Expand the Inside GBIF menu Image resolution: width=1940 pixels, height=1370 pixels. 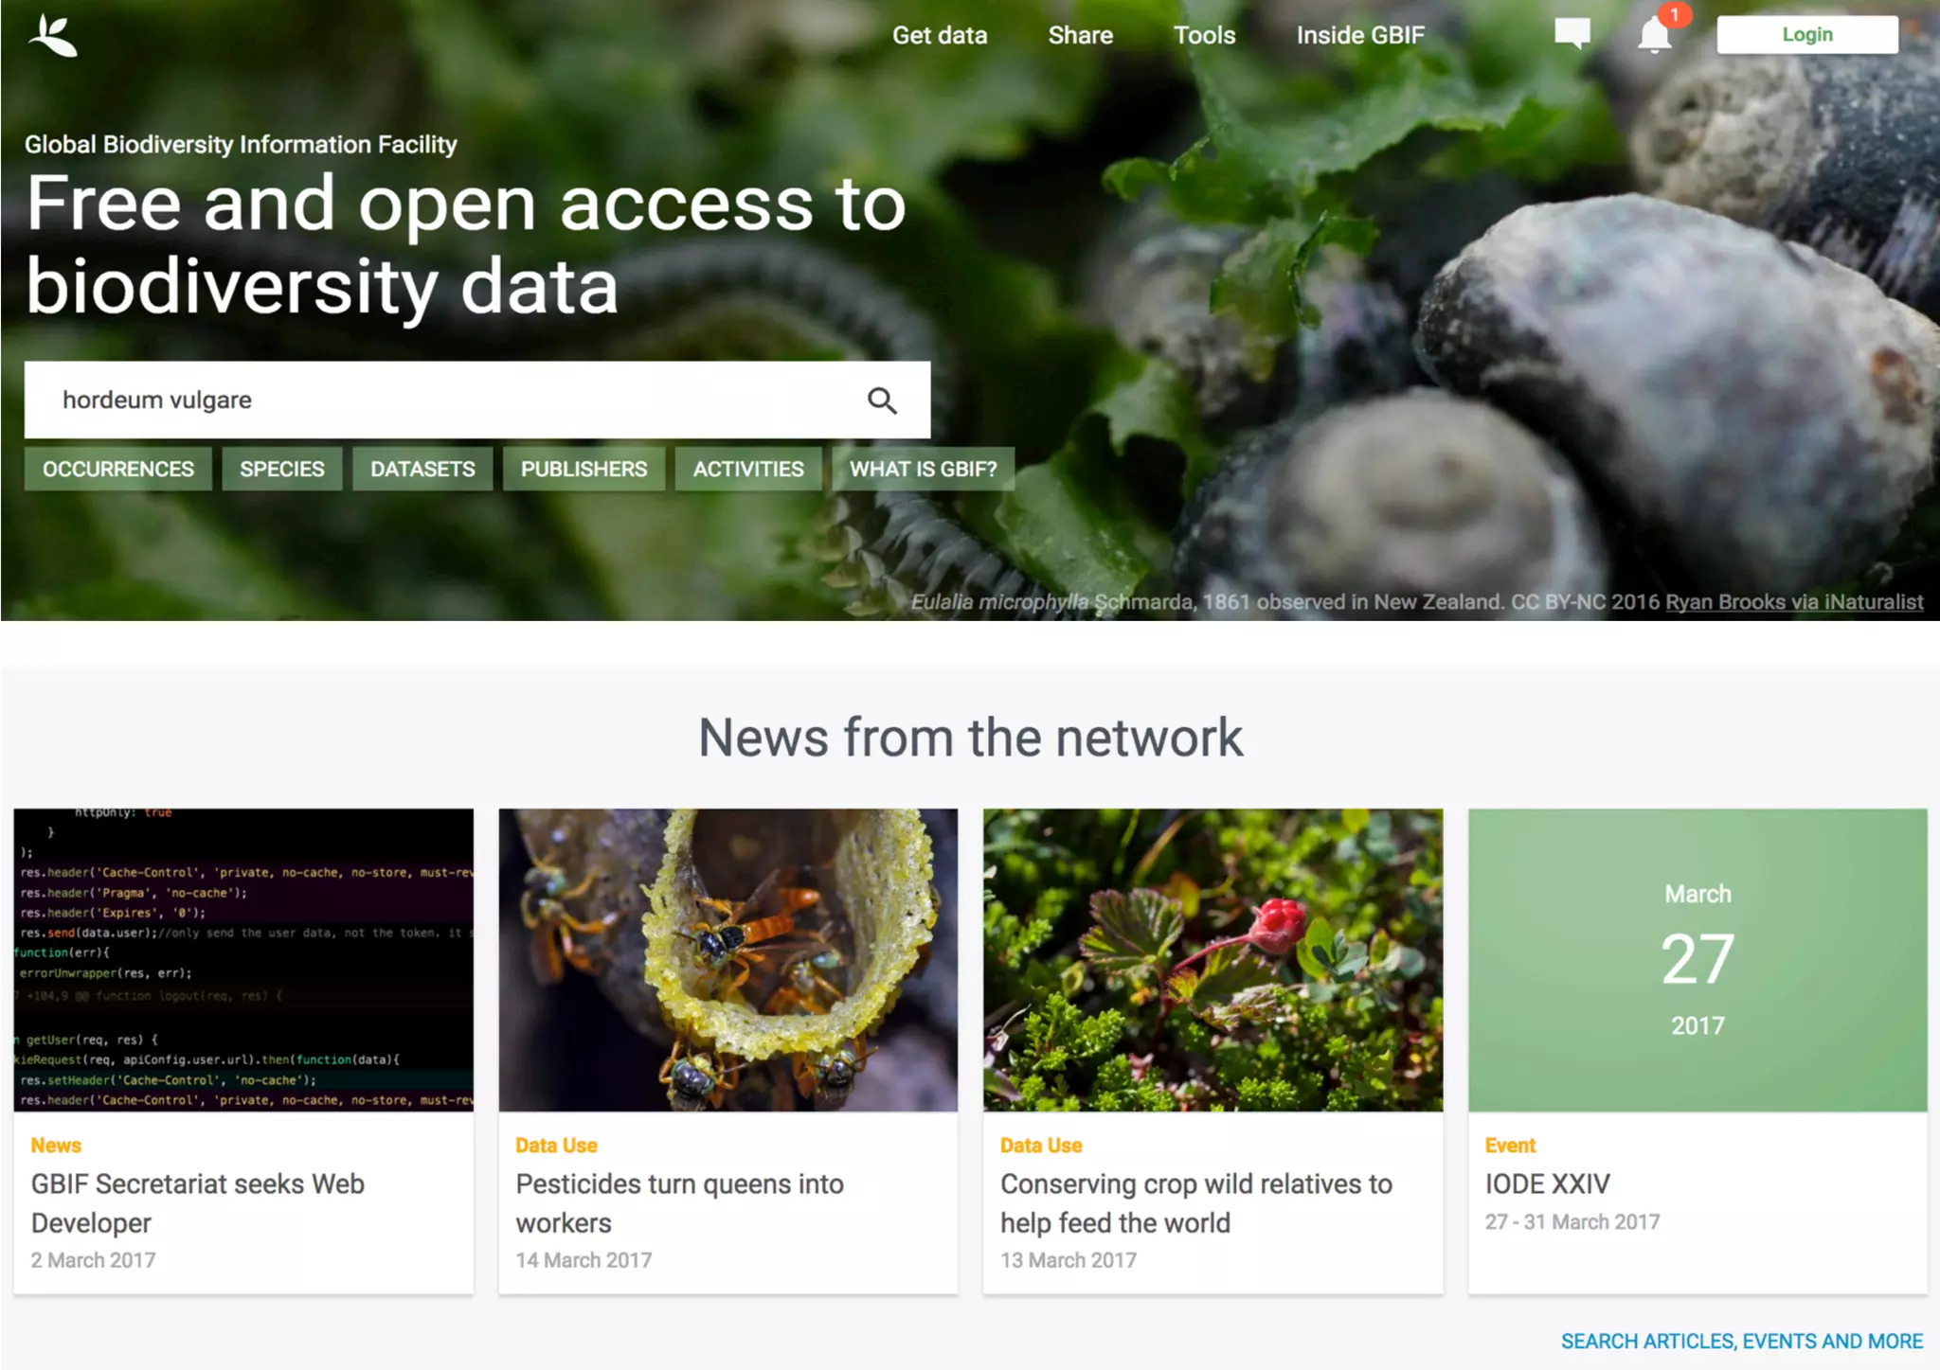[1359, 35]
